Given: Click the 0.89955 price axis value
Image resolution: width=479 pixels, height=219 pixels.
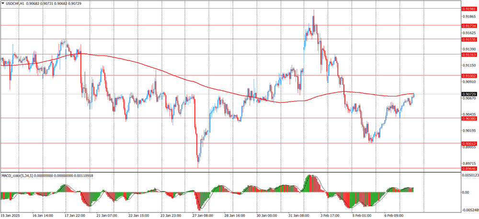Looking at the screenshot, I should click(x=470, y=147).
